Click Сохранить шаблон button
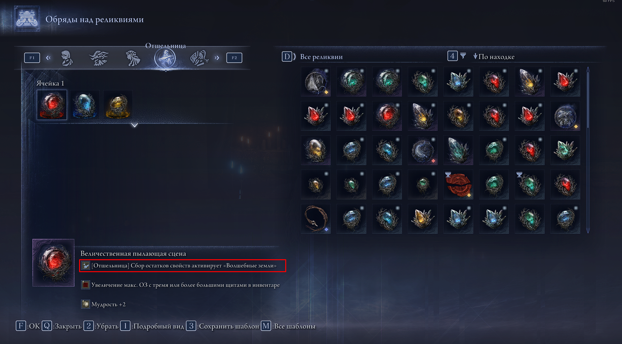Image resolution: width=622 pixels, height=344 pixels. (223, 326)
